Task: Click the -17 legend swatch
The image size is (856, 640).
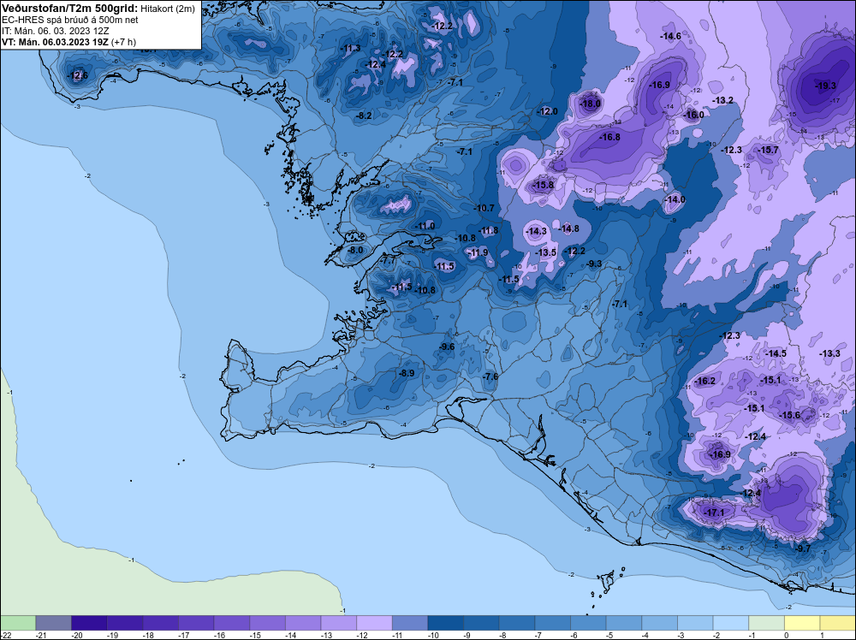Action: (x=196, y=623)
